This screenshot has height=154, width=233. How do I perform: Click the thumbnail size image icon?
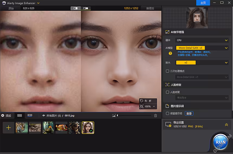tap(114, 116)
